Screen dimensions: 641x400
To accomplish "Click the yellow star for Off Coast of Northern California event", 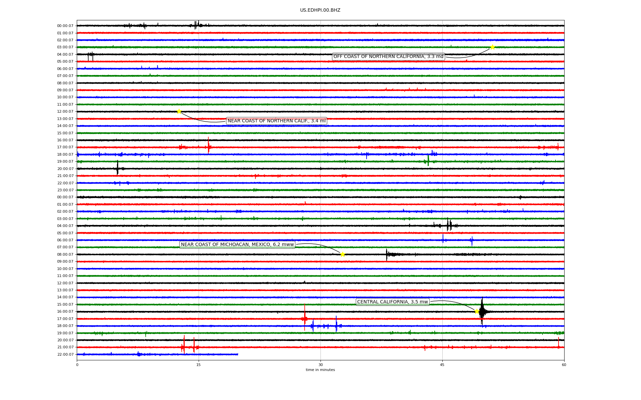I will point(492,47).
